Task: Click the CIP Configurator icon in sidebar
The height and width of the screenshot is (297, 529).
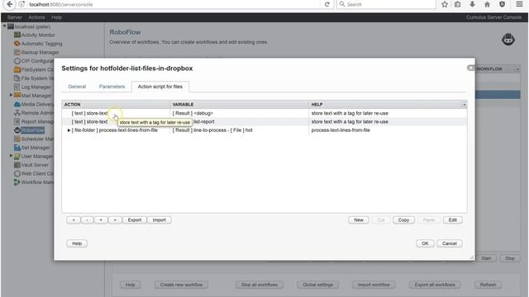Action: 17,61
